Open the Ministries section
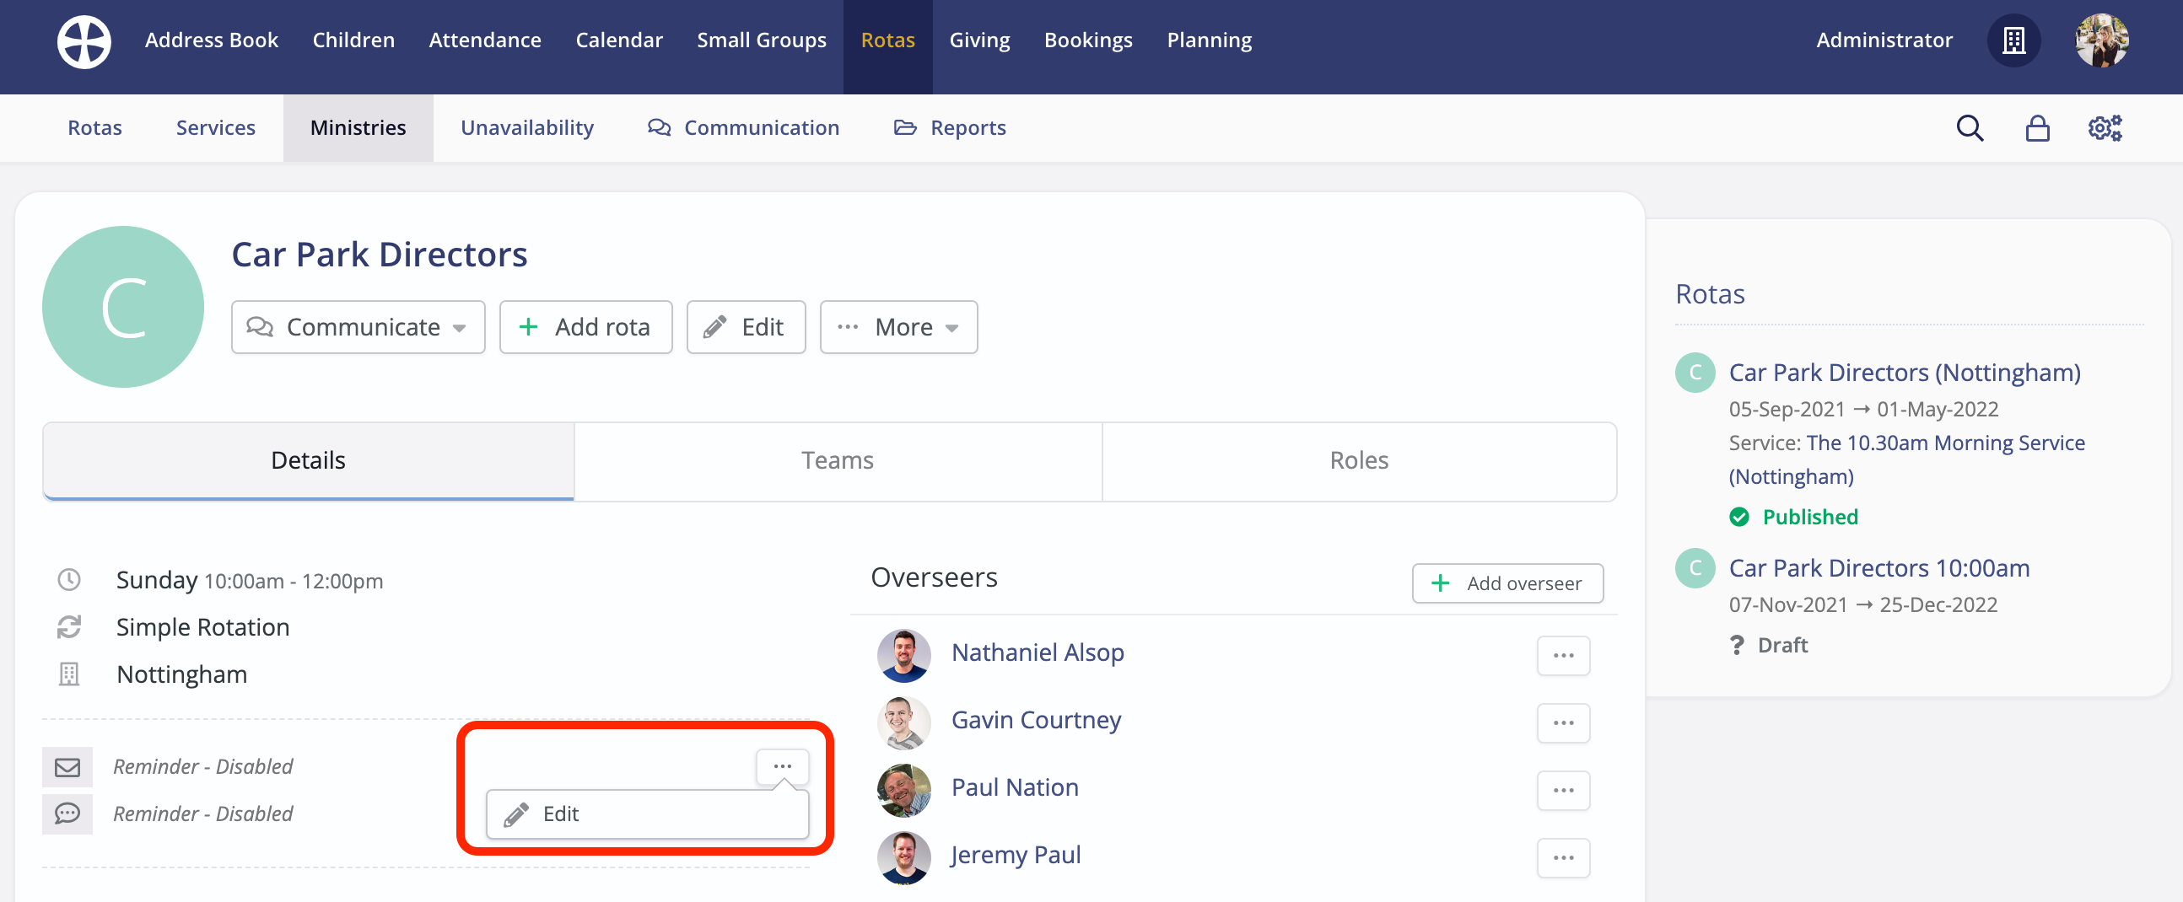This screenshot has height=902, width=2183. tap(358, 128)
